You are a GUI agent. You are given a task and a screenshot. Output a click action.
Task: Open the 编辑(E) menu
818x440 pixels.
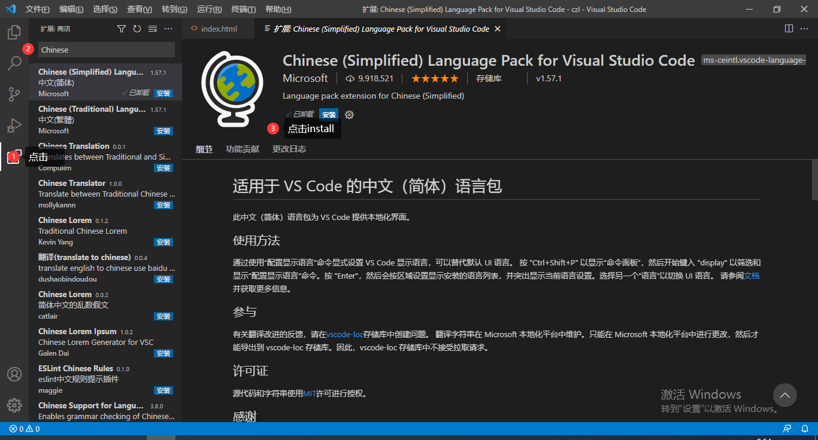[72, 10]
